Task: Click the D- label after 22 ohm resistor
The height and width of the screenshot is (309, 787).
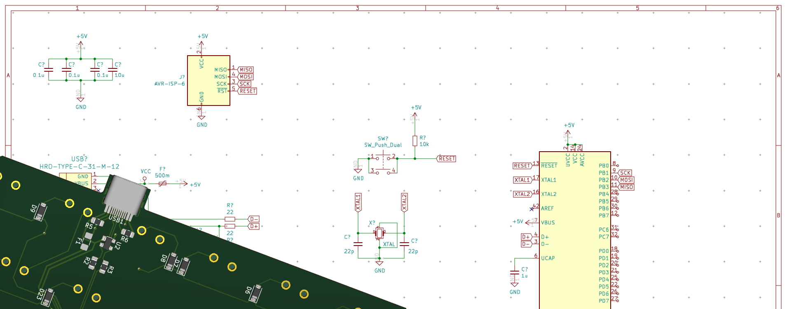Action: pos(254,219)
